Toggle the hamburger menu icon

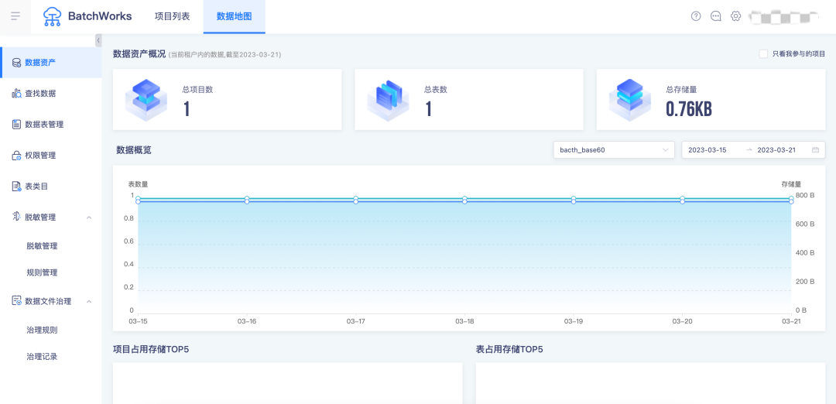(15, 16)
